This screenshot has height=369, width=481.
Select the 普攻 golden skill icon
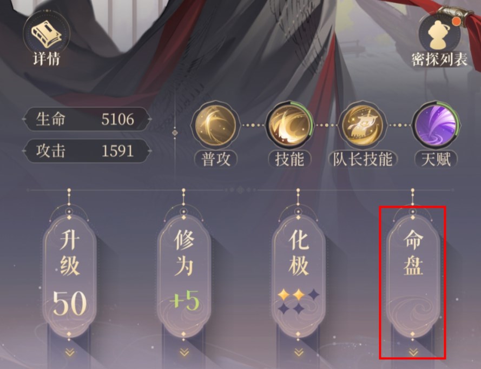pyautogui.click(x=216, y=125)
